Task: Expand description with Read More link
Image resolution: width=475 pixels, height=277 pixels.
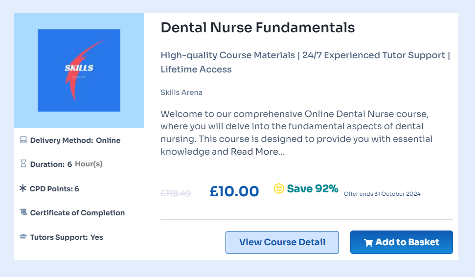Action: [x=258, y=152]
